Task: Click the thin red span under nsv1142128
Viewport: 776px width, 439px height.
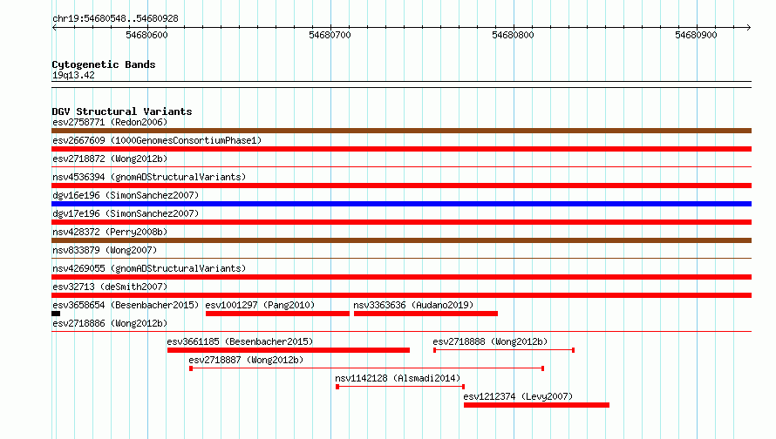Action: [400, 387]
